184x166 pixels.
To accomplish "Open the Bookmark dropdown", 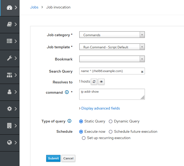I will pyautogui.click(x=112, y=59).
